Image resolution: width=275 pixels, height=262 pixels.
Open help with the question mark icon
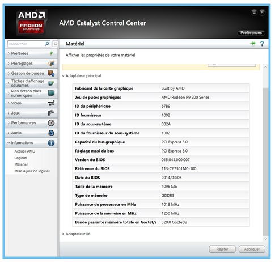[x=262, y=44]
